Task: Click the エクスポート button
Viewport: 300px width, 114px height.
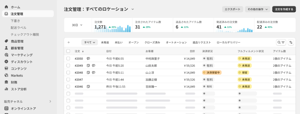Action: pos(232,9)
